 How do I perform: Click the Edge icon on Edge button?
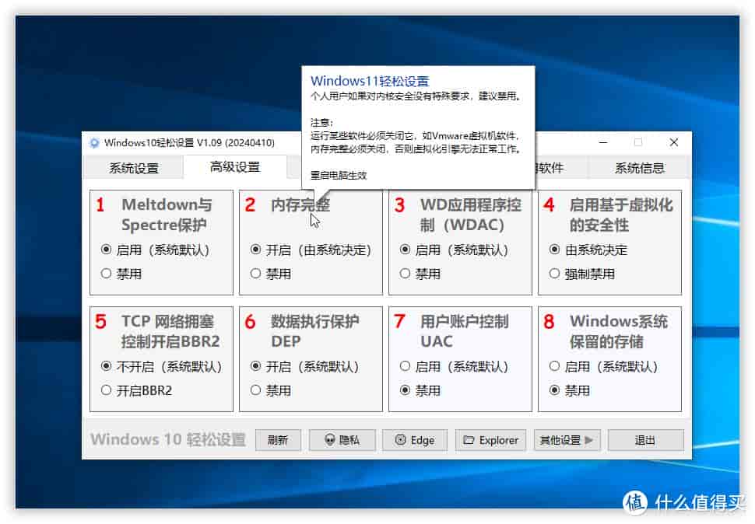pyautogui.click(x=400, y=440)
